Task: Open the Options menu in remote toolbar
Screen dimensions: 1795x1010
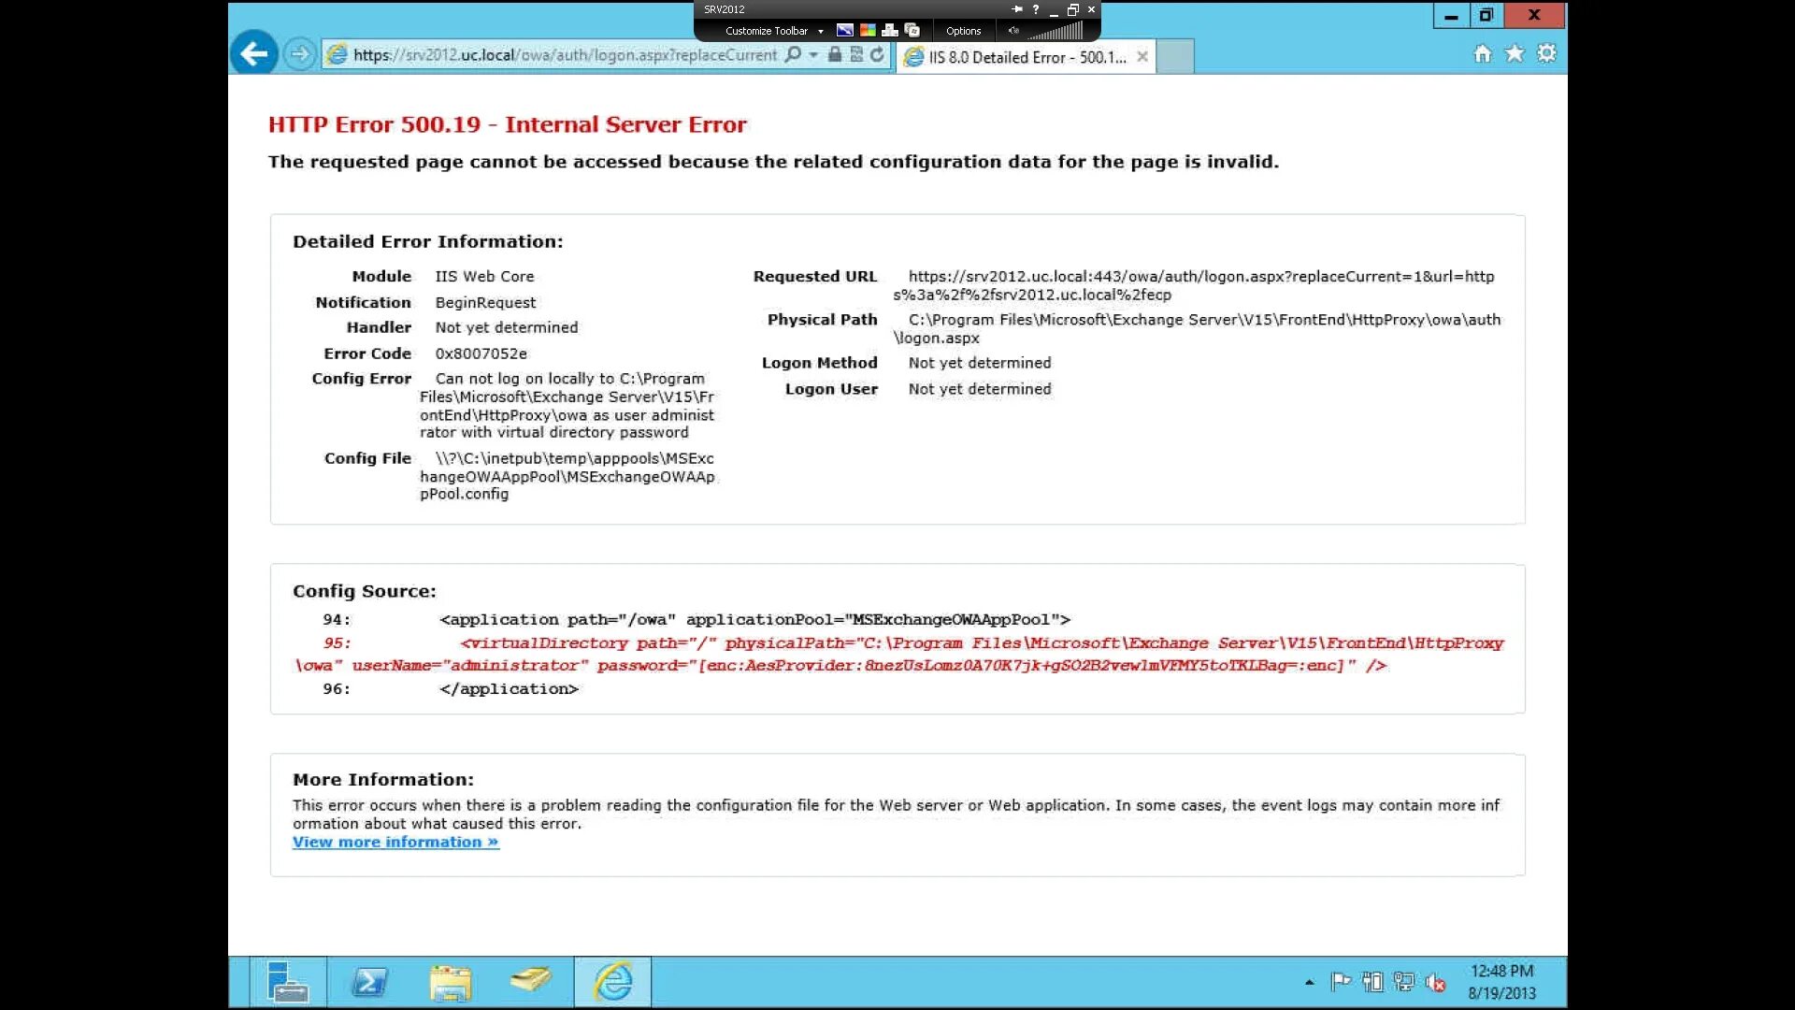Action: pos(963,31)
